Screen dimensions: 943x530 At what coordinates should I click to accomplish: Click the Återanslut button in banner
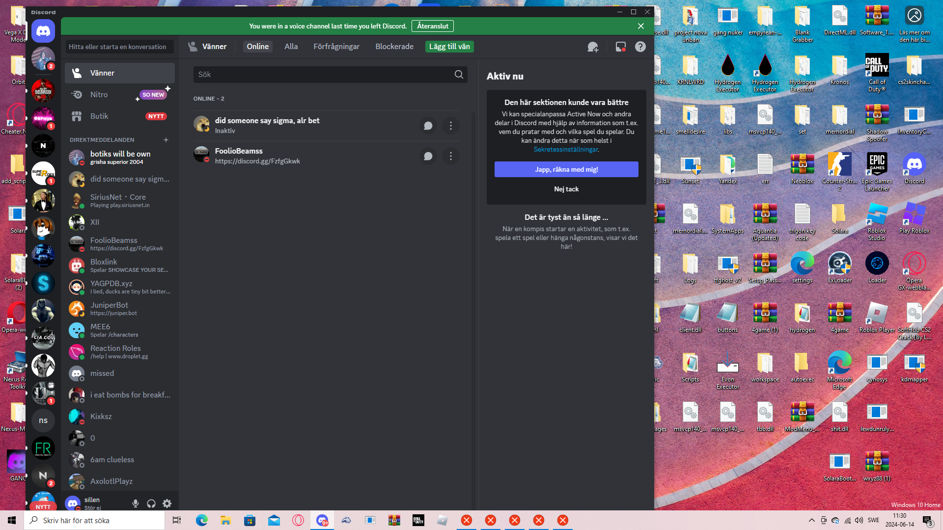point(432,26)
